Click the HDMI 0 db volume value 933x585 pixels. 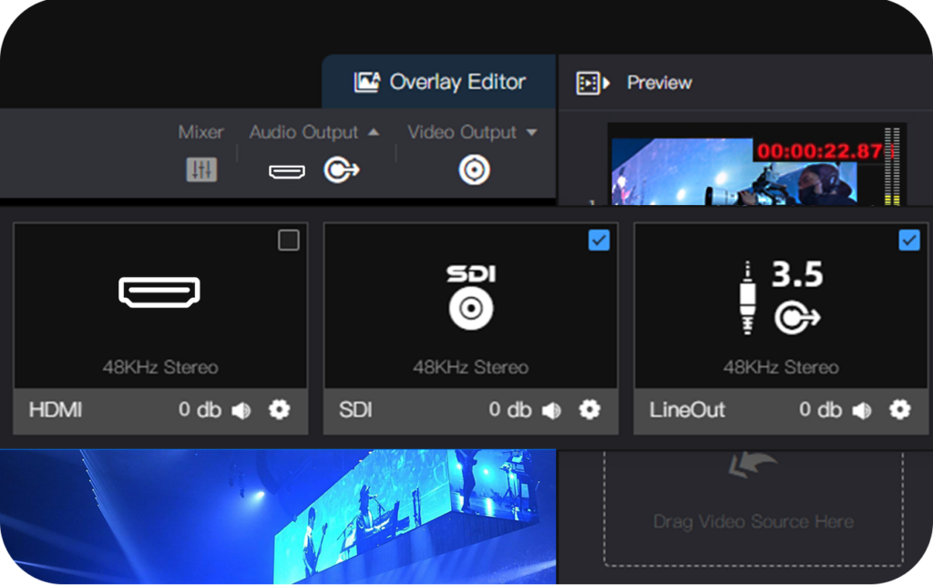(x=200, y=410)
